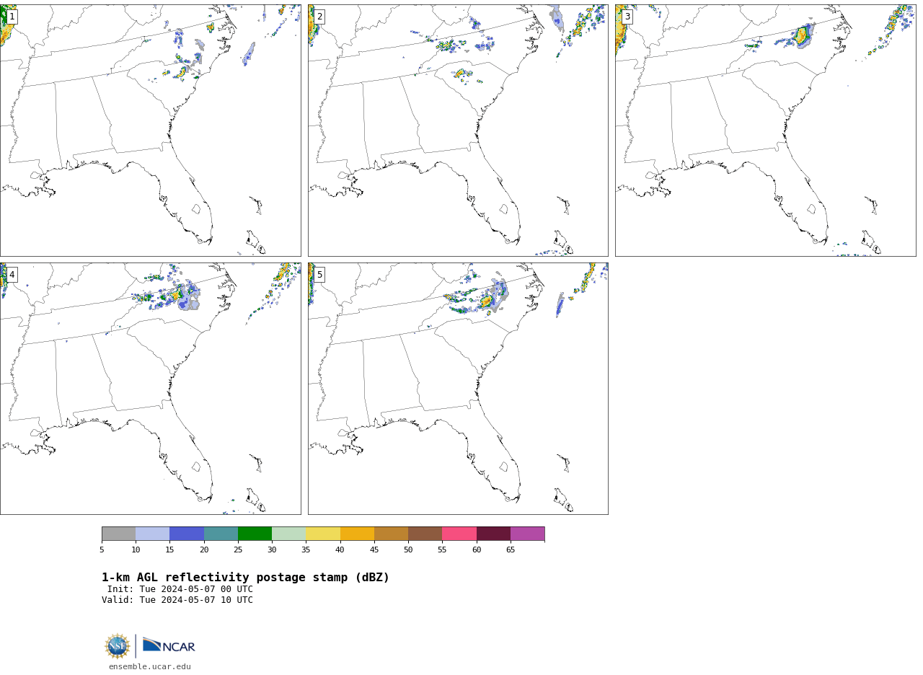Select the maroon 60-65 dBZ swatch

[x=493, y=534]
